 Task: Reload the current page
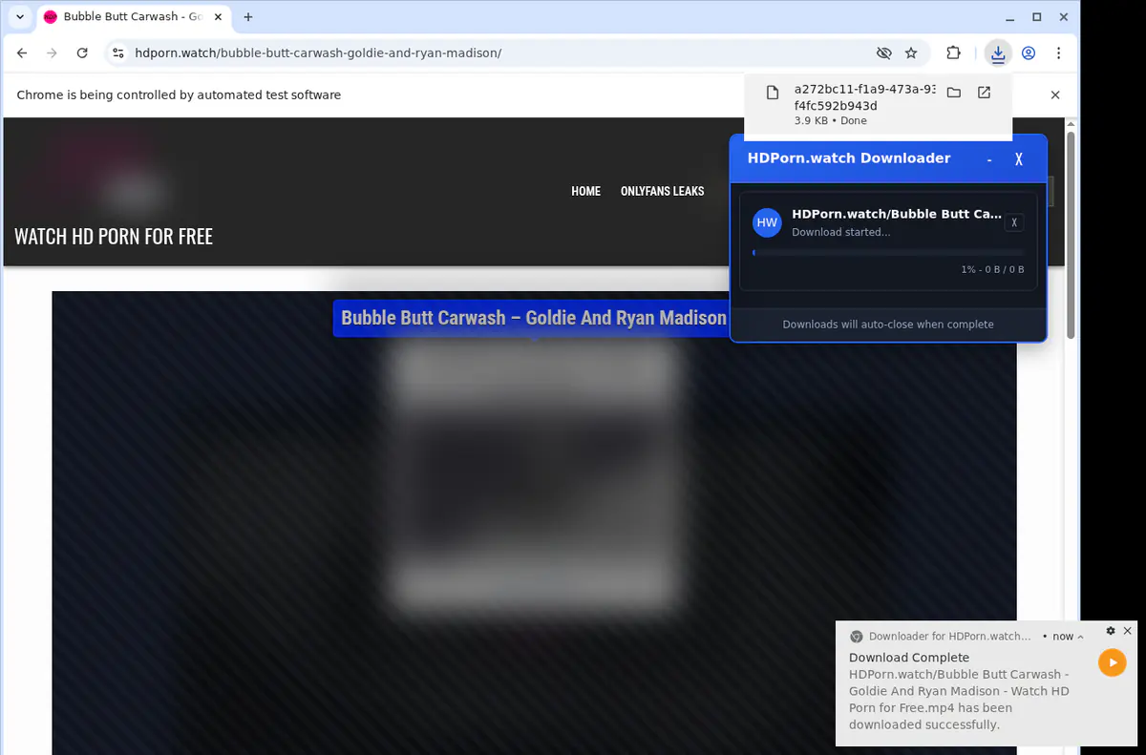coord(82,53)
